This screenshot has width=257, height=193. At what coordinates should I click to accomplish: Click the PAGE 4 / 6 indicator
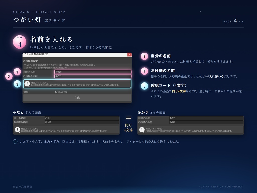[233, 21]
